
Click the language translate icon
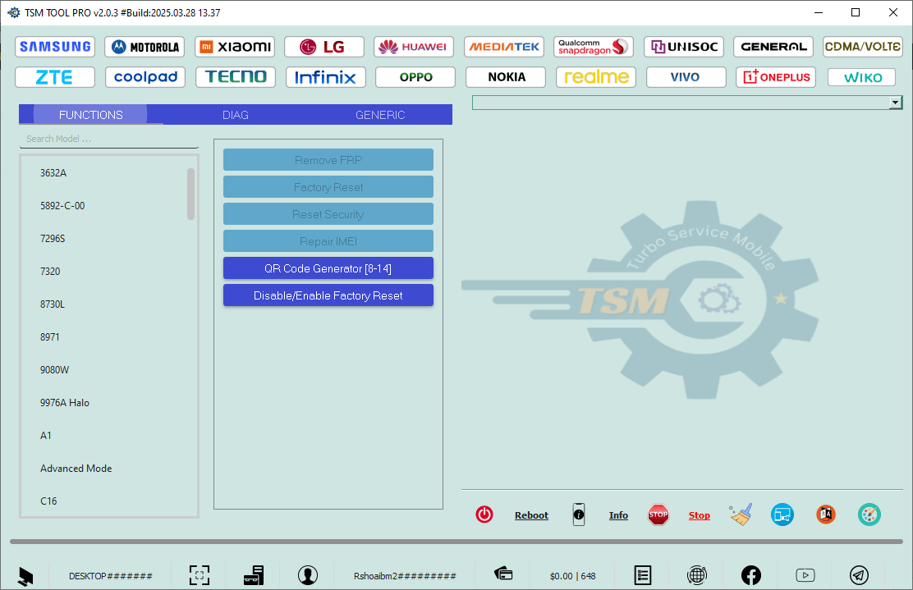tap(825, 515)
